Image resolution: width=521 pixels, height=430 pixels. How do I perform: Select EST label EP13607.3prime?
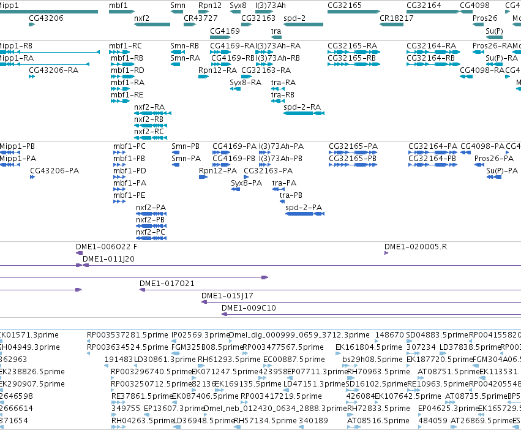[x=174, y=409]
